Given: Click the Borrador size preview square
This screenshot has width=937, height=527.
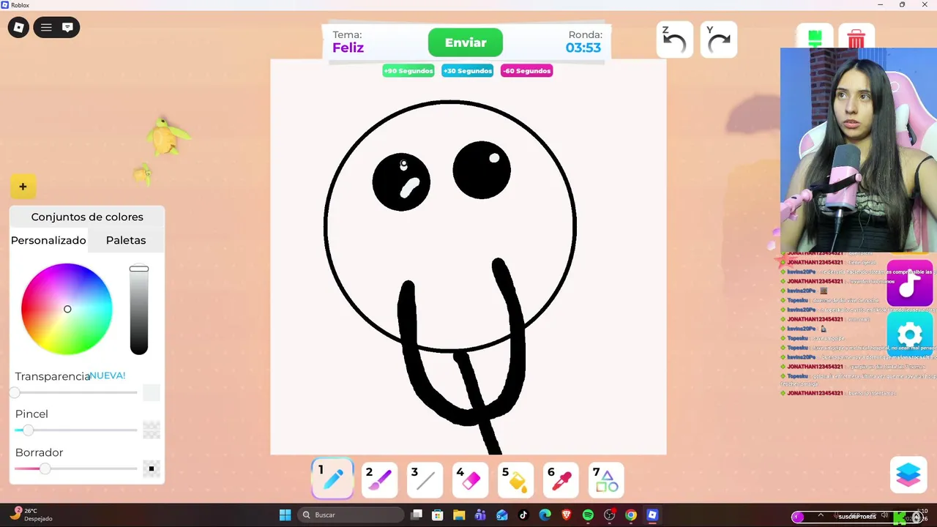Looking at the screenshot, I should (x=152, y=468).
